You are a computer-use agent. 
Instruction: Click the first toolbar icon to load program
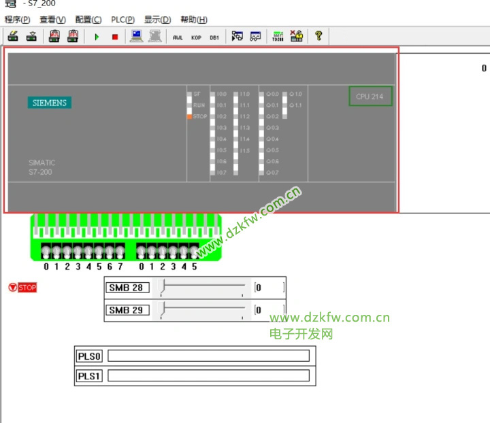click(x=13, y=37)
